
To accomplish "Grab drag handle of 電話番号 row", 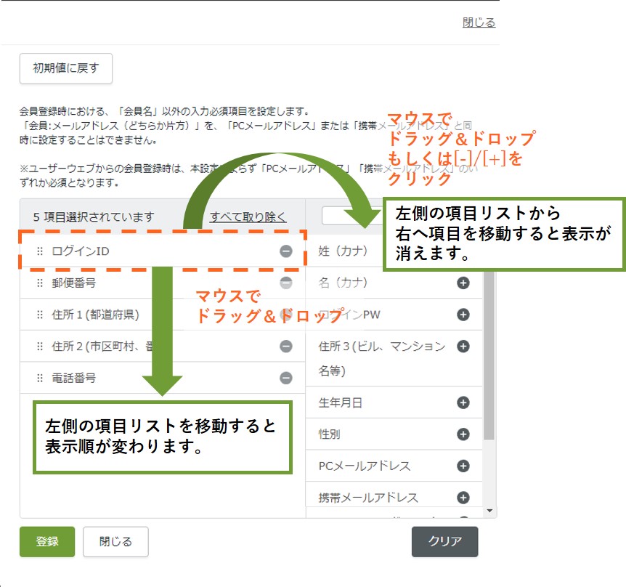I will 39,378.
